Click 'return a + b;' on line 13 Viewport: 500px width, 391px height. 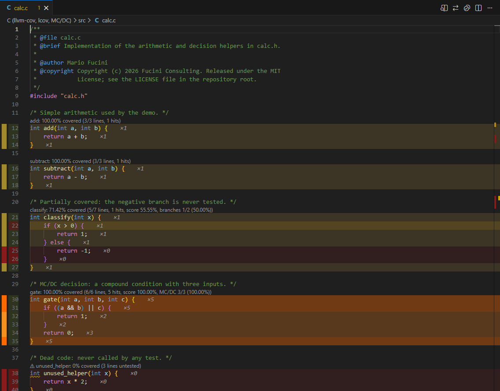coord(66,136)
